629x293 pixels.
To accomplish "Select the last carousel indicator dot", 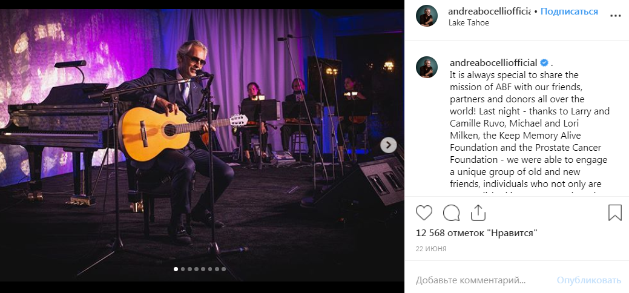I will tap(223, 269).
